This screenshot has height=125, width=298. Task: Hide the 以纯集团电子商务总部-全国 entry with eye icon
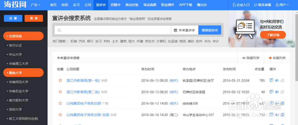[x=277, y=115]
